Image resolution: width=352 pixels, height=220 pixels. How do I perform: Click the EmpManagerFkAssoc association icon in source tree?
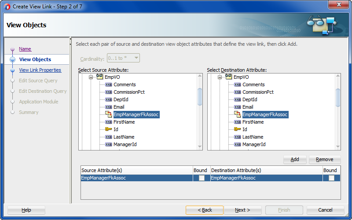point(108,114)
